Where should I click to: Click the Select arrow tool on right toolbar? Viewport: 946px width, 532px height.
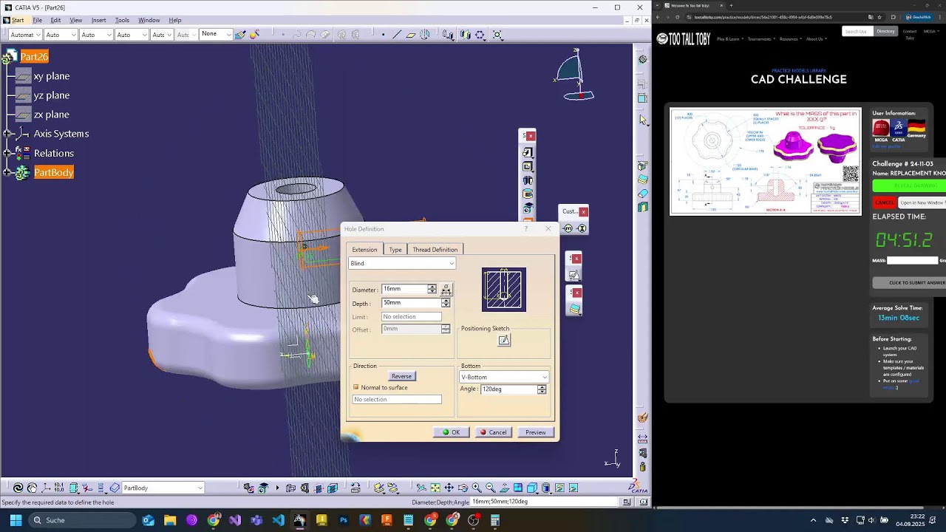pos(643,120)
